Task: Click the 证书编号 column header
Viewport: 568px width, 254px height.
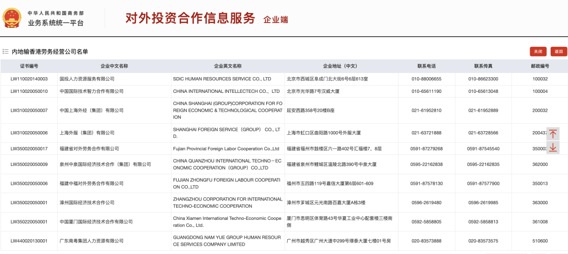Action: pyautogui.click(x=29, y=66)
